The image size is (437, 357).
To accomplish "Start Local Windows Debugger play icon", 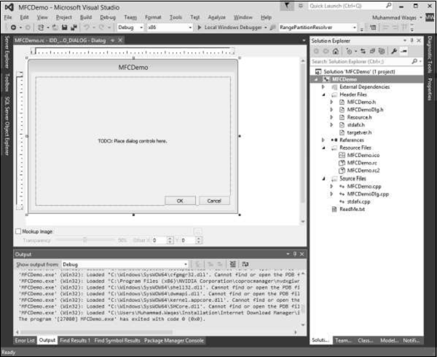I will tap(200, 27).
